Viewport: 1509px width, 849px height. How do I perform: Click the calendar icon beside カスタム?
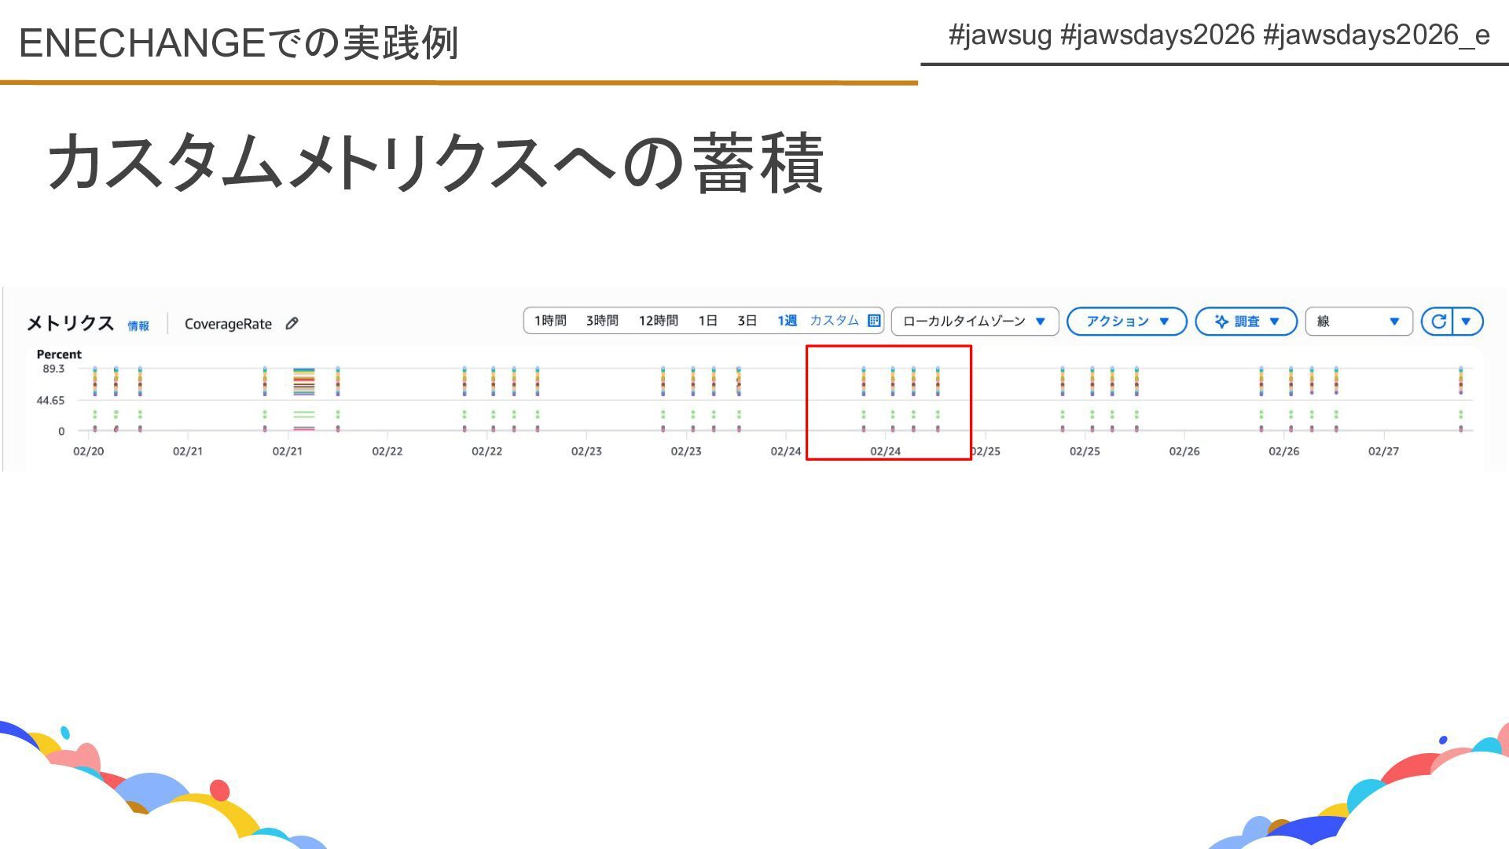873,321
